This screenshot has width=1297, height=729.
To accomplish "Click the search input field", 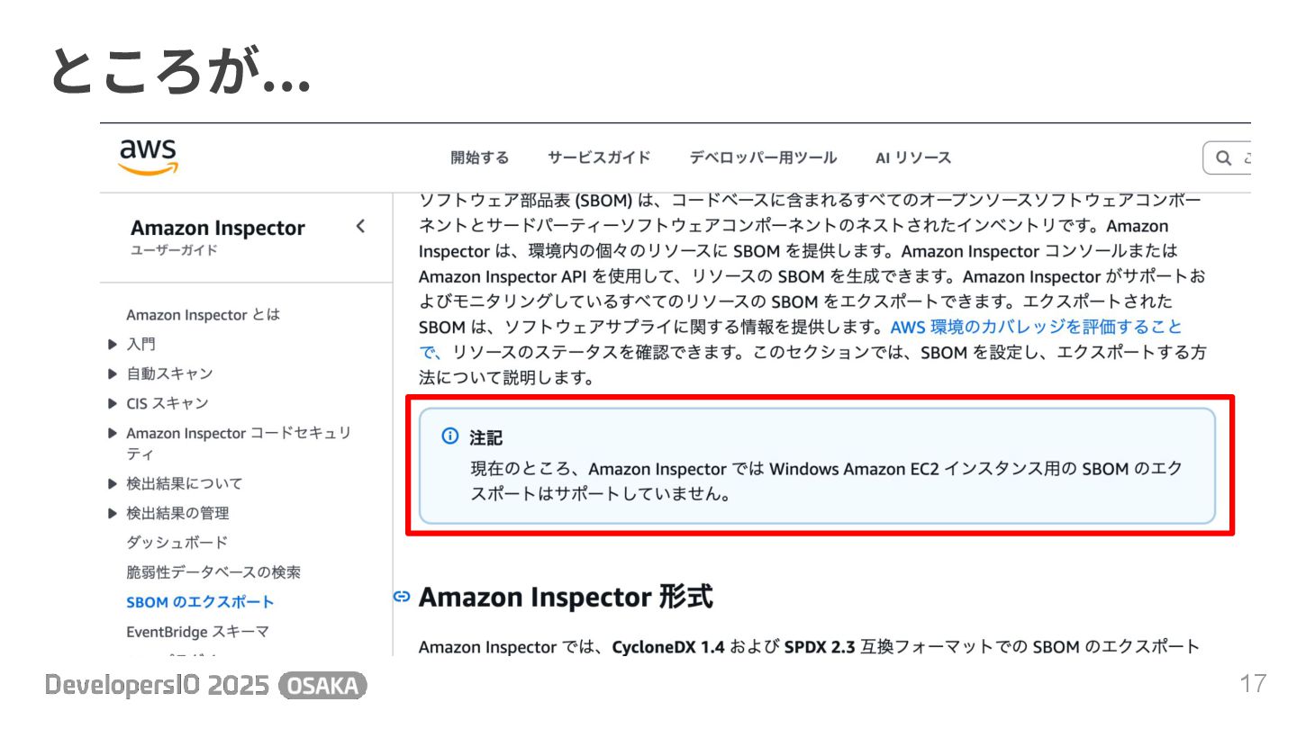I will pos(1229,158).
